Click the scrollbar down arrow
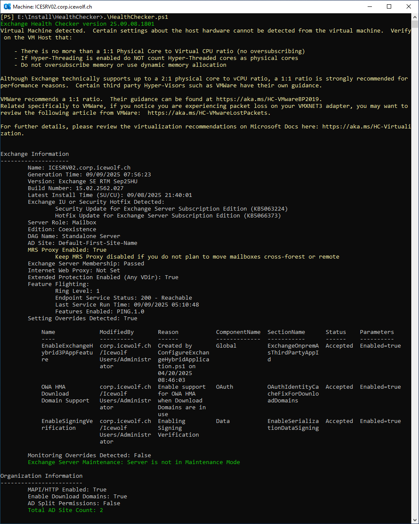 (415, 520)
